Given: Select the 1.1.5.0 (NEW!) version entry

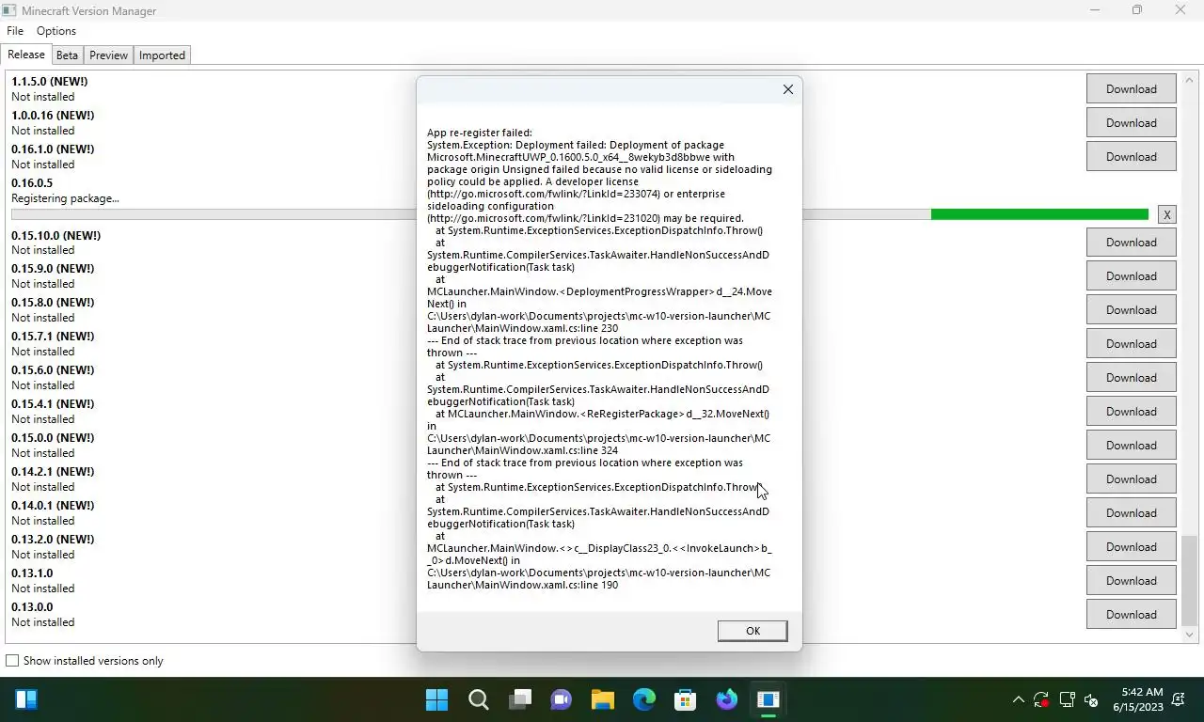Looking at the screenshot, I should (x=50, y=82).
